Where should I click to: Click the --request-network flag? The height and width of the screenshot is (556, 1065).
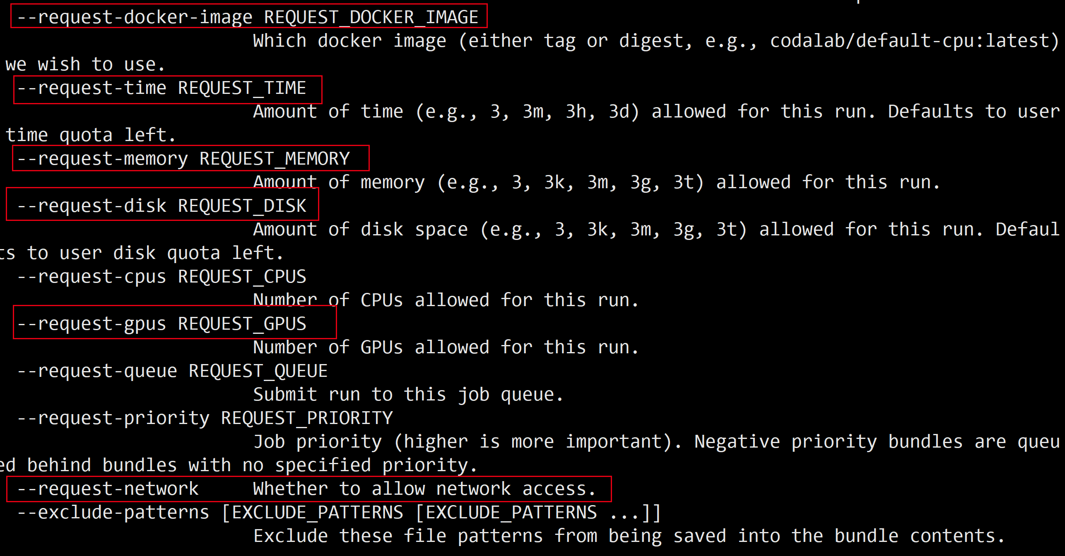coord(108,489)
